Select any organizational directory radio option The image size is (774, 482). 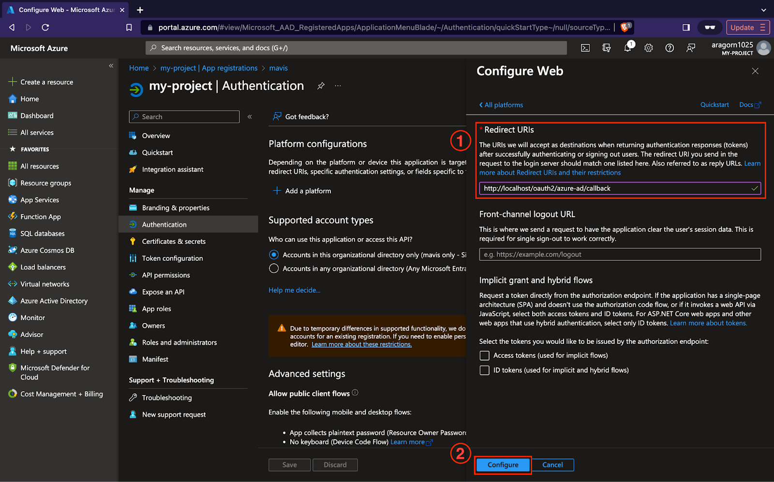[x=274, y=269]
